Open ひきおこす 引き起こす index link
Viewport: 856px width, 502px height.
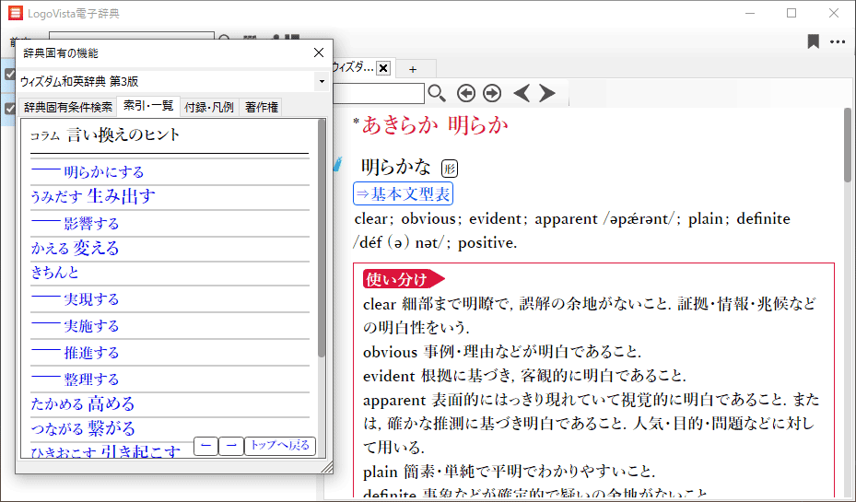(x=105, y=451)
